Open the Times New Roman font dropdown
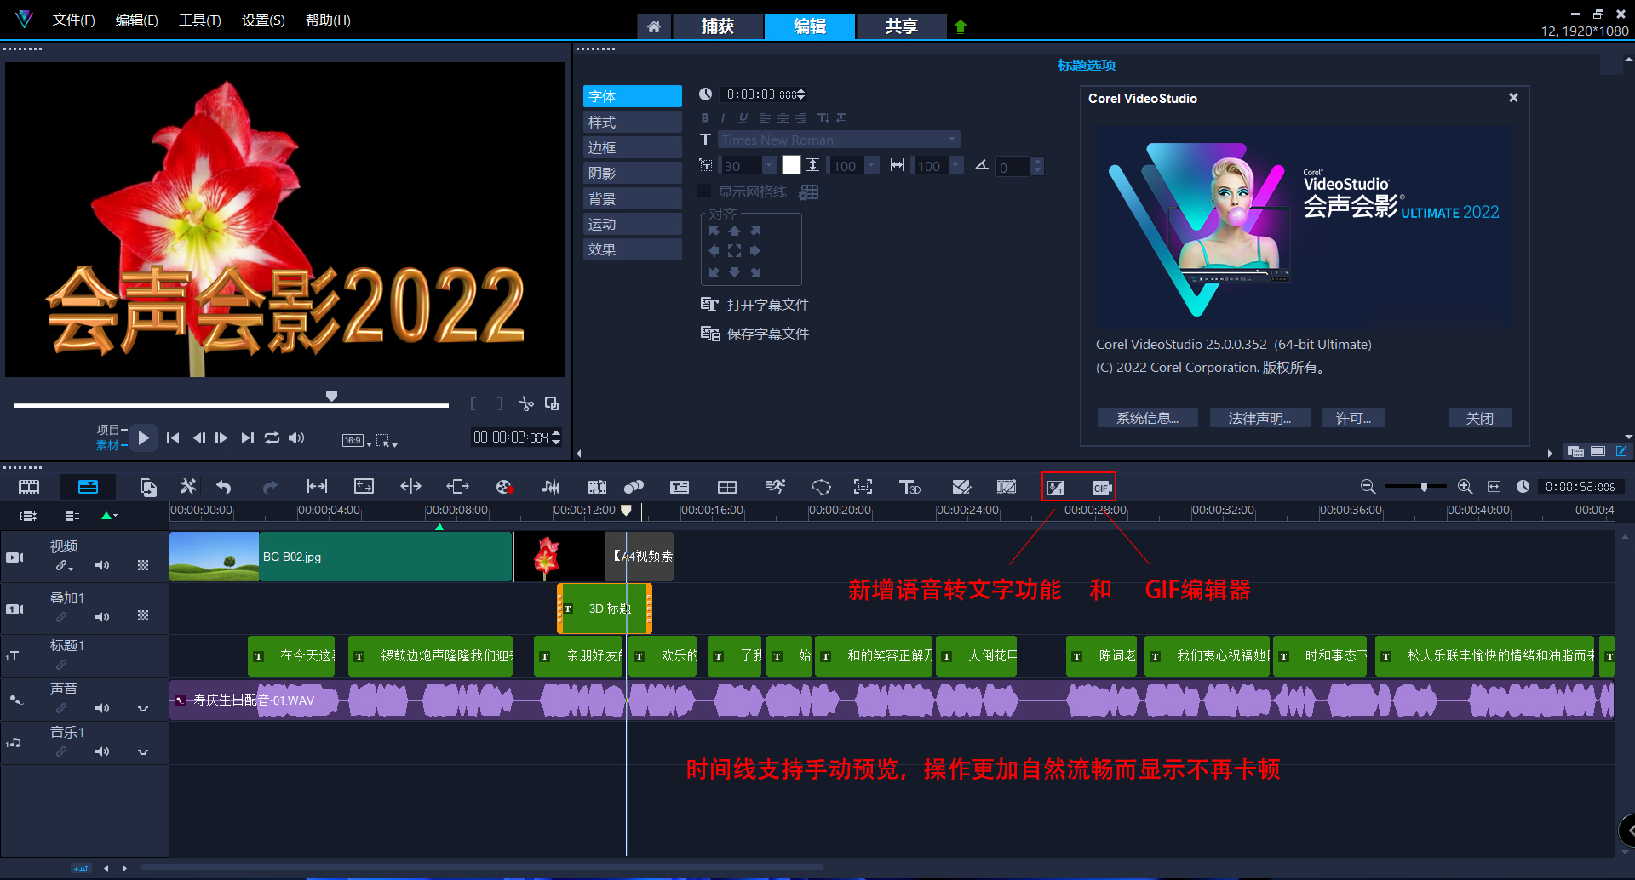1635x880 pixels. tap(952, 140)
